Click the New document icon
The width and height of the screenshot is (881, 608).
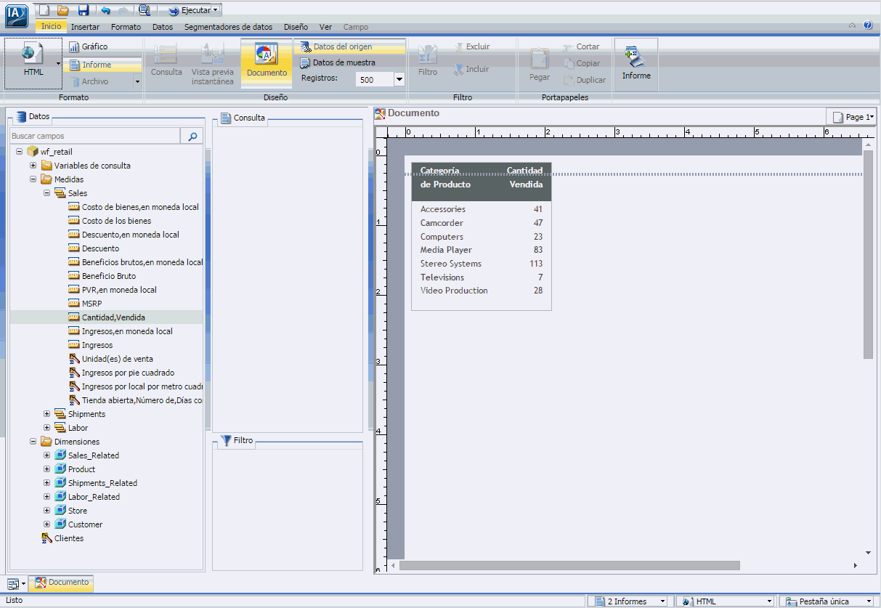[x=44, y=10]
